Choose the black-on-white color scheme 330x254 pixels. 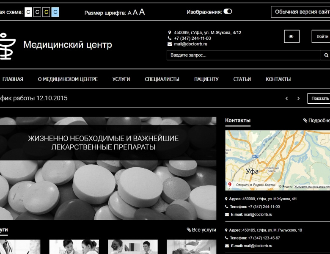pos(28,12)
